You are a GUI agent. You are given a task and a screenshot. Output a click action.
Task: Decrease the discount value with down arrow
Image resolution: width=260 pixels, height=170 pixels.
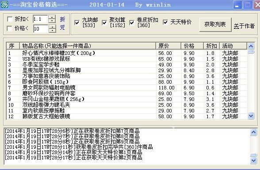pyautogui.click(x=52, y=21)
